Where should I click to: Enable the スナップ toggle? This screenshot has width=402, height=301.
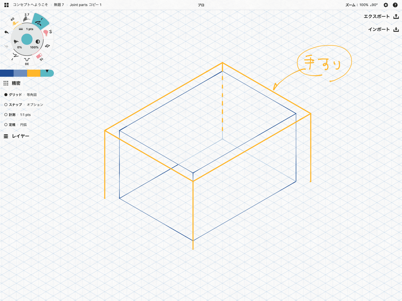click(x=6, y=105)
